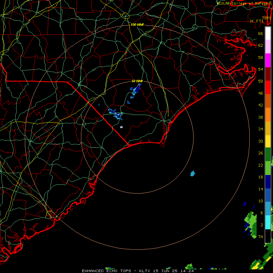Image resolution: width=273 pixels, height=273 pixels.
Task: Click the '58' legend value
Action: pyautogui.click(x=261, y=57)
